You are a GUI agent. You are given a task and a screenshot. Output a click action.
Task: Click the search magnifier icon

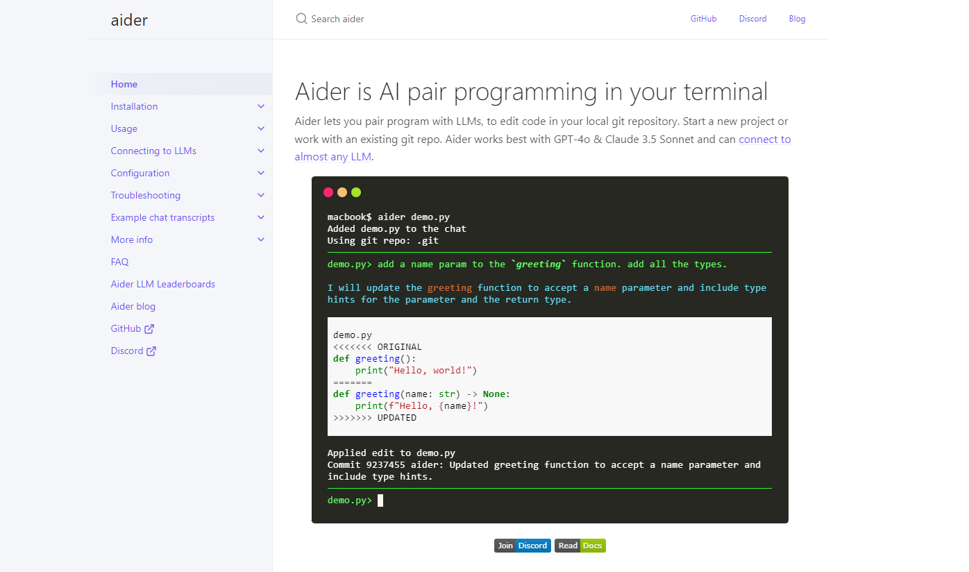tap(301, 19)
